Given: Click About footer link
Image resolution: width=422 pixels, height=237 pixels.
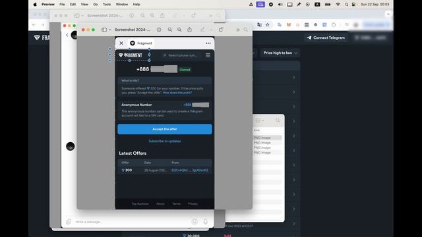Looking at the screenshot, I should coord(160,203).
